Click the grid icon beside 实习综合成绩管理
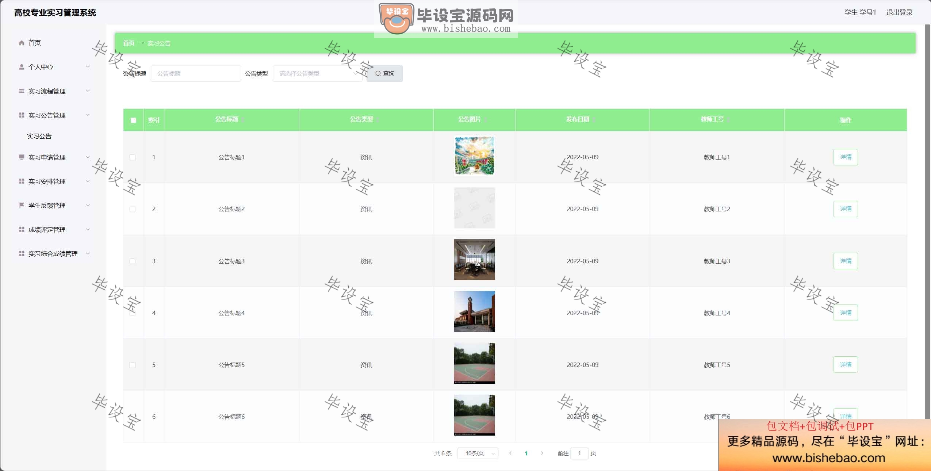The image size is (931, 471). 22,253
